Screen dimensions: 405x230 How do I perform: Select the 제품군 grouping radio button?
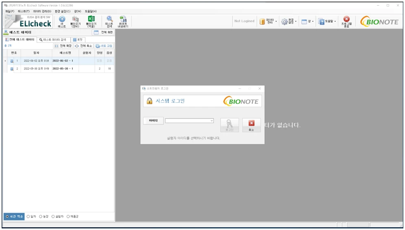(x=72, y=217)
